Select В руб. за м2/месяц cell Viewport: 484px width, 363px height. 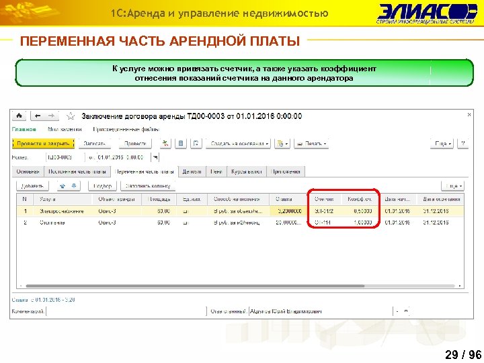[238, 223]
